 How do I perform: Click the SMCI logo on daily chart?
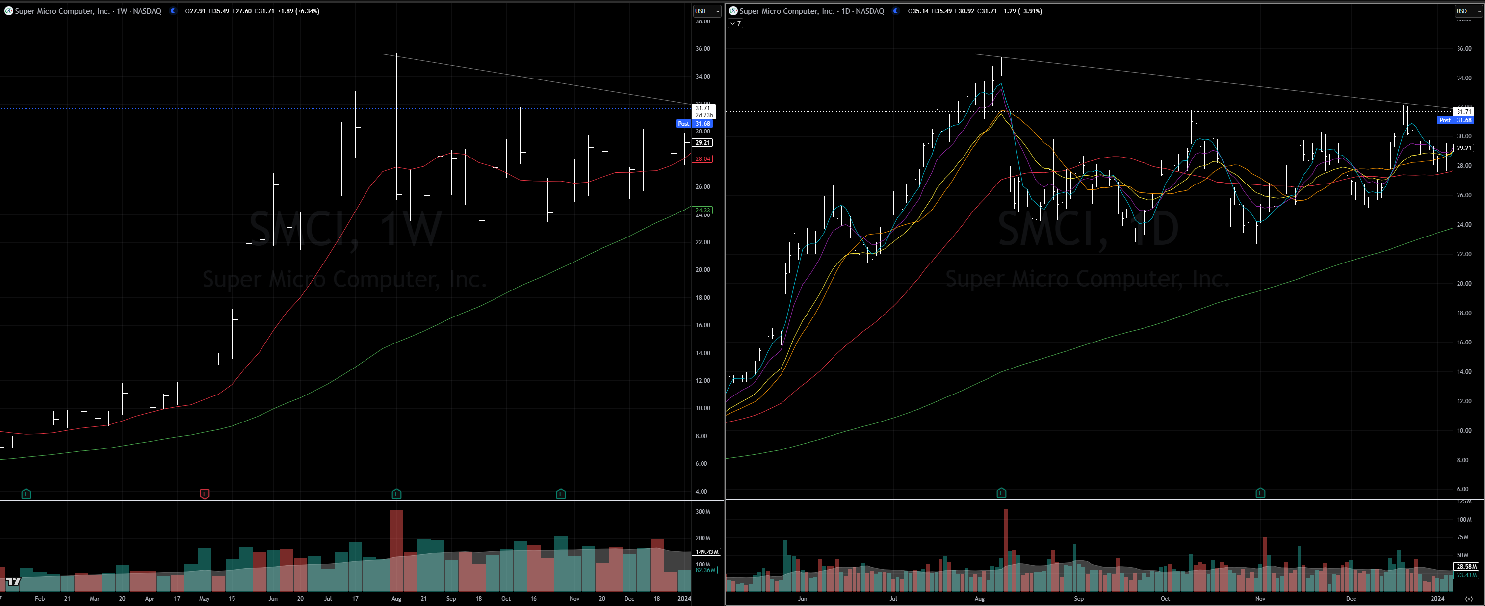pos(733,11)
